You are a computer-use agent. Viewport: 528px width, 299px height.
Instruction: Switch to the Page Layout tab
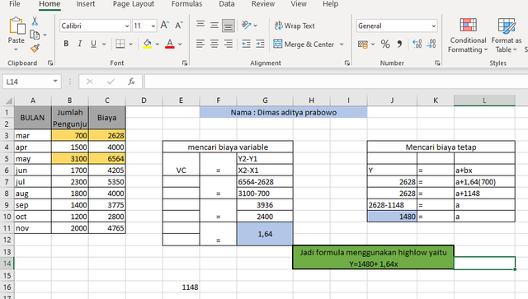click(134, 4)
